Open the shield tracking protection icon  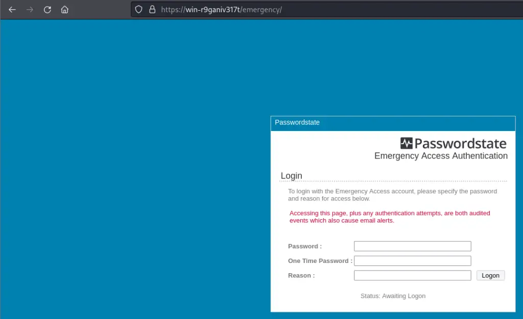click(138, 10)
